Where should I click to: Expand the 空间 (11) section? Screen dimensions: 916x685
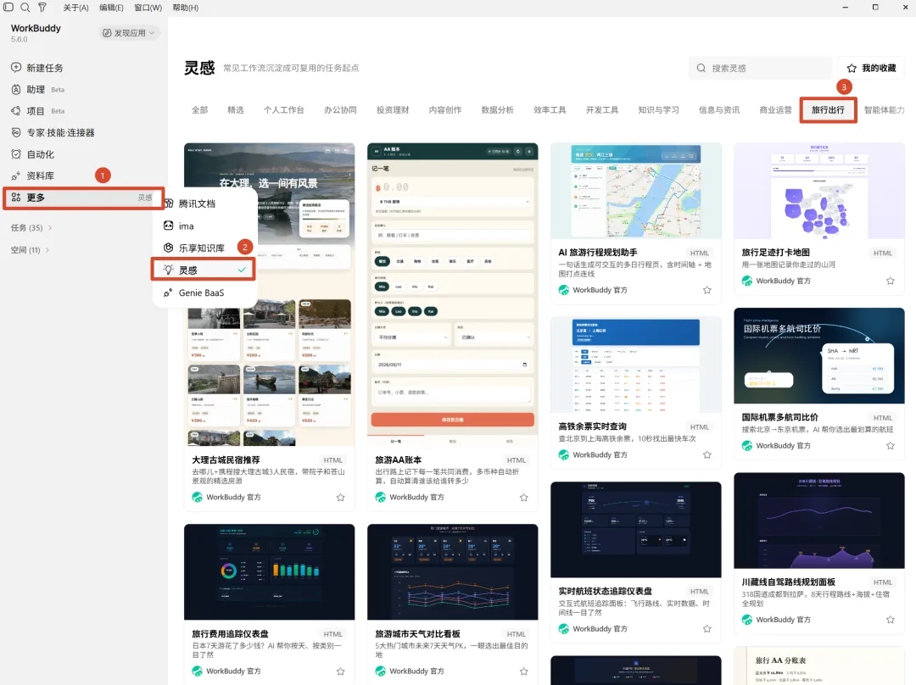click(30, 250)
